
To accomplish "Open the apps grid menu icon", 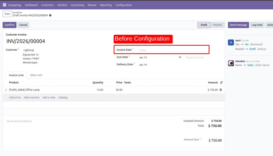I will (5, 5).
